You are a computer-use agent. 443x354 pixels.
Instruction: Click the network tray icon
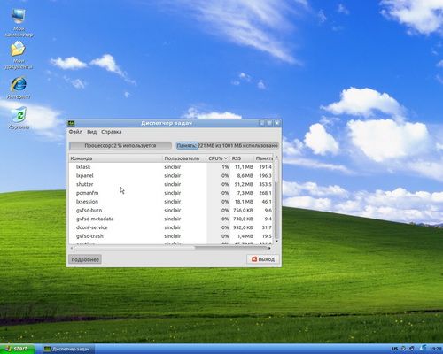(411, 349)
